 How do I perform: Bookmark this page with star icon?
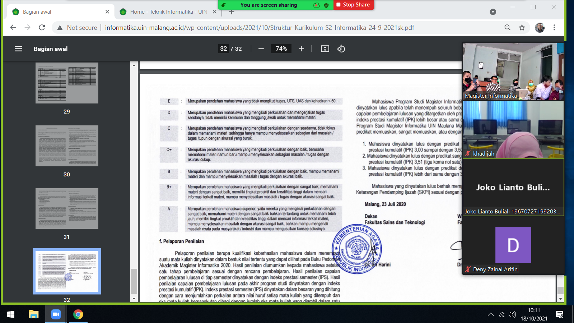point(522,28)
